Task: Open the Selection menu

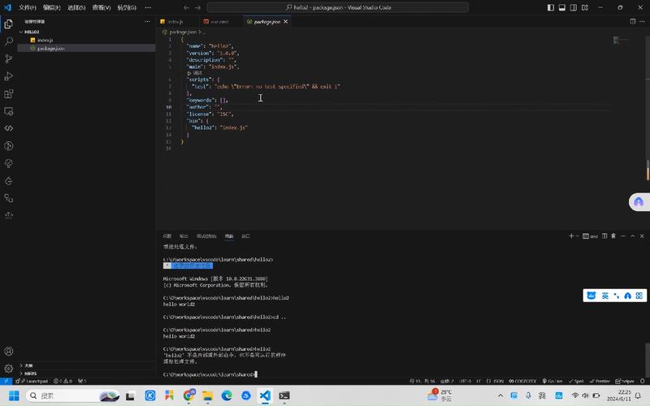Action: (76, 7)
